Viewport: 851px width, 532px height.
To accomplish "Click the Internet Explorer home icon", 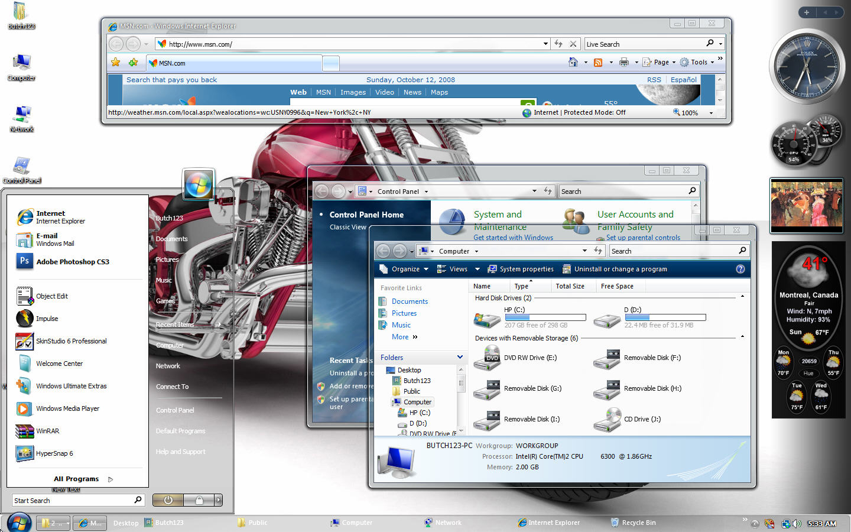I will click(573, 62).
